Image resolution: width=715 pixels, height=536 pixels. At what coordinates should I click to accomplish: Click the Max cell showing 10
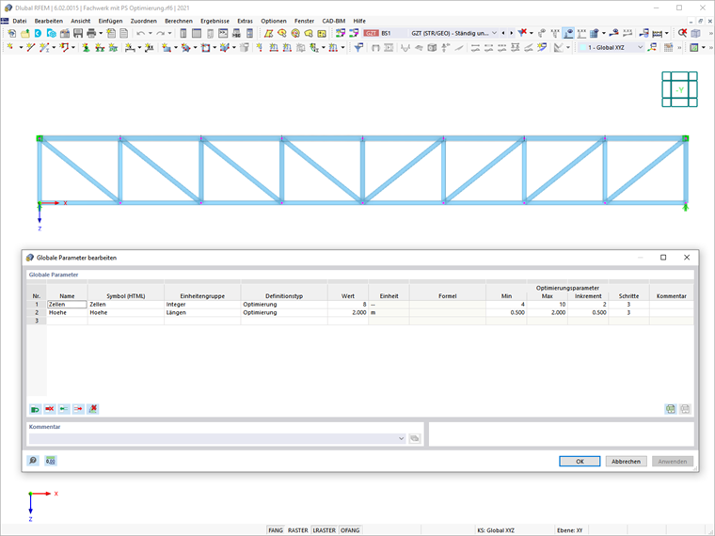(x=548, y=305)
